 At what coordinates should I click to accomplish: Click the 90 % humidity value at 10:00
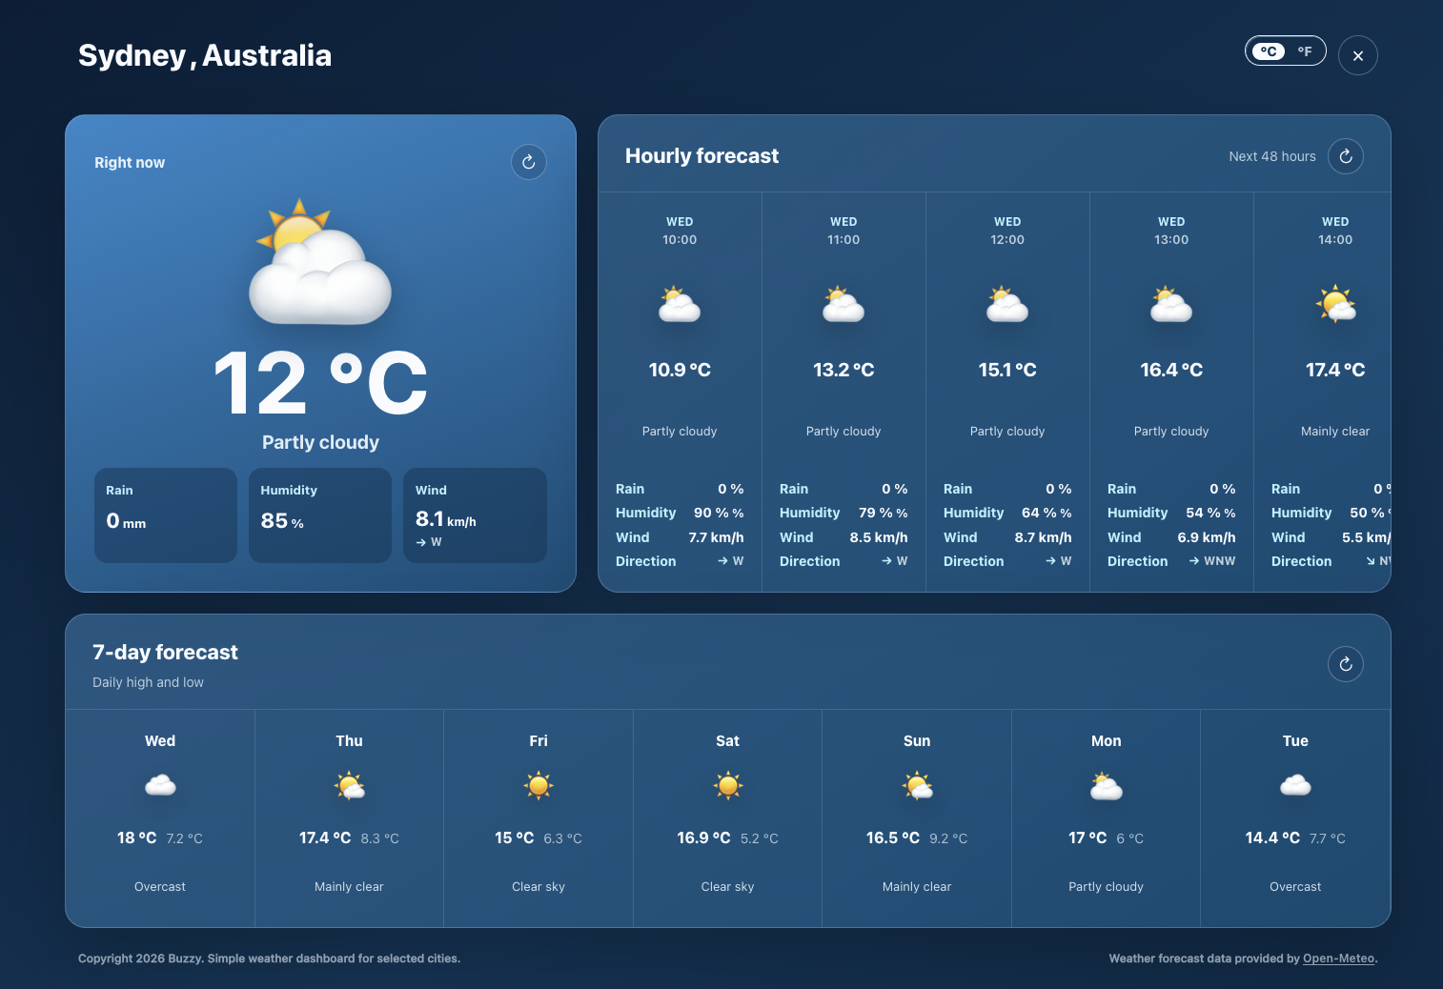[x=719, y=513]
